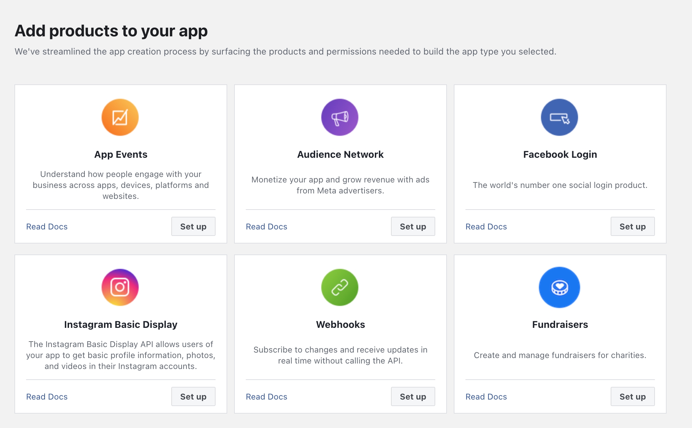Click the Instagram Basic Display camera icon
This screenshot has width=692, height=428.
(120, 287)
